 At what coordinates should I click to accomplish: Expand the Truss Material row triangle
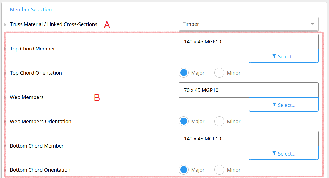pos(5,24)
